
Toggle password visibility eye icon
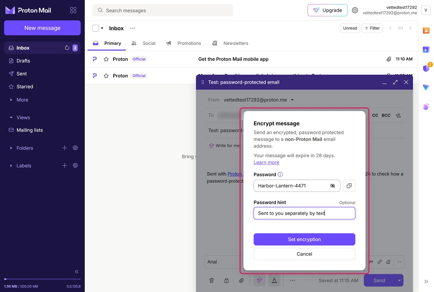click(333, 186)
